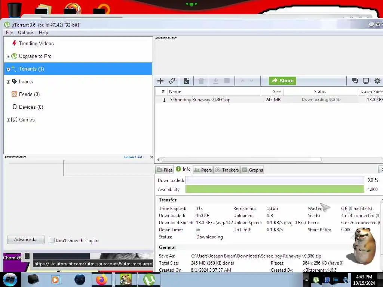Select Schoolboy Runaway v0.360.zip torrent row
The image size is (383, 287).
point(269,99)
